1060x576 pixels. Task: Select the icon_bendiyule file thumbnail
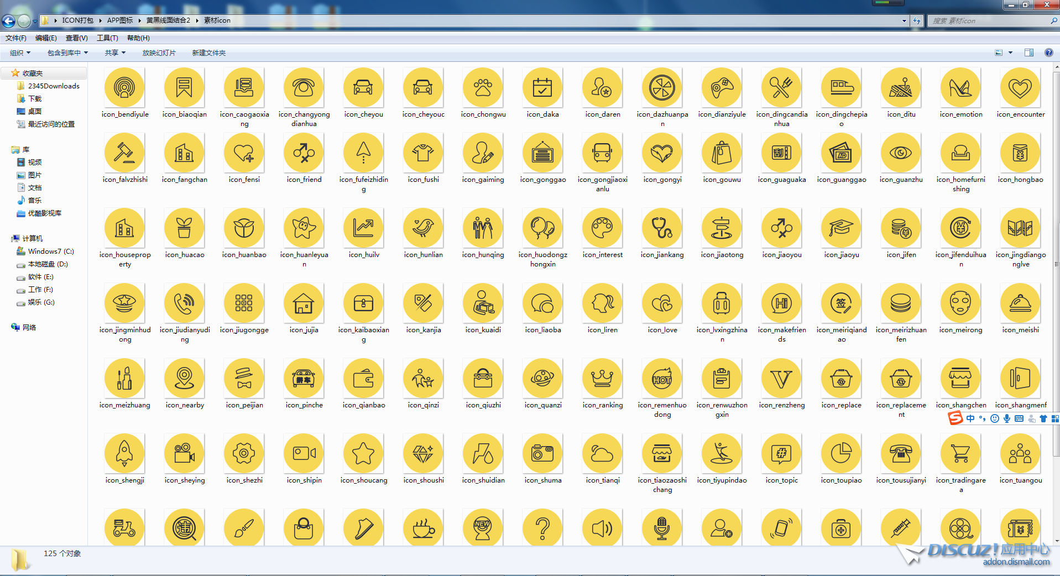125,88
